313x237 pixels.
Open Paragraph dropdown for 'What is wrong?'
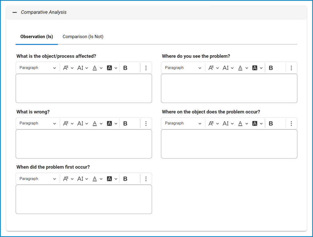(x=38, y=124)
